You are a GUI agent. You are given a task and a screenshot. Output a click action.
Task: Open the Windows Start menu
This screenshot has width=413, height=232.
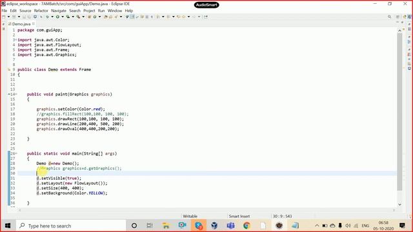pyautogui.click(x=8, y=226)
